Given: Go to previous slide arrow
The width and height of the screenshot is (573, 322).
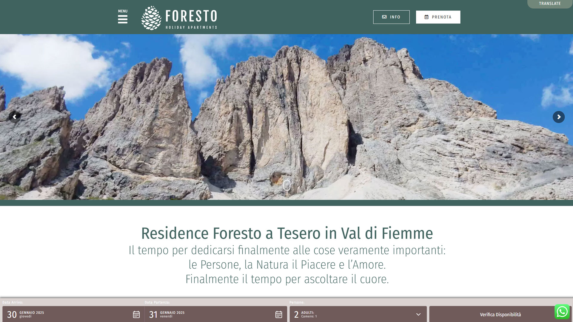Looking at the screenshot, I should coord(14,117).
